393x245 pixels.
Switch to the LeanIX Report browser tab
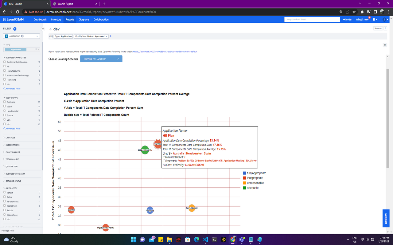[x=75, y=4]
